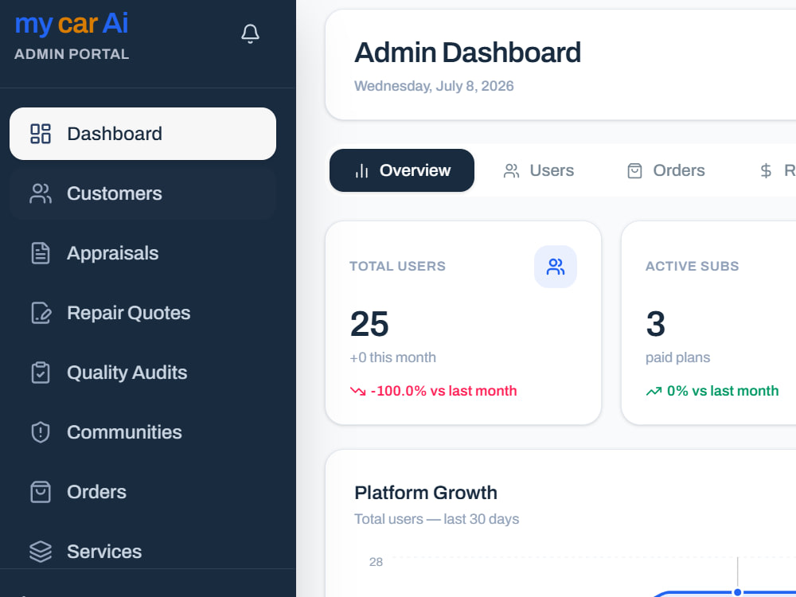Click the Dashboard grid icon
The height and width of the screenshot is (597, 796).
(x=41, y=134)
